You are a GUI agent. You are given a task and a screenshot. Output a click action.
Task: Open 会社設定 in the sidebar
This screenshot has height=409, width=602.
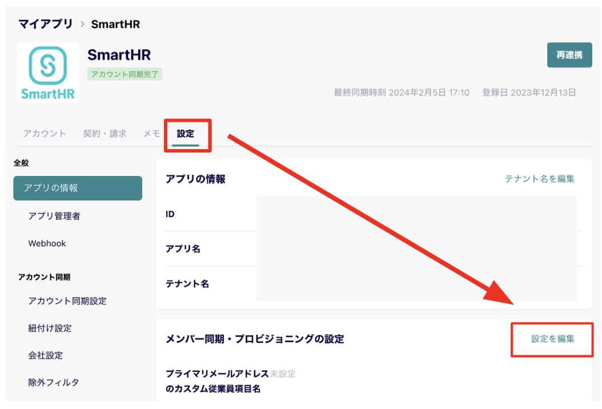pos(45,356)
